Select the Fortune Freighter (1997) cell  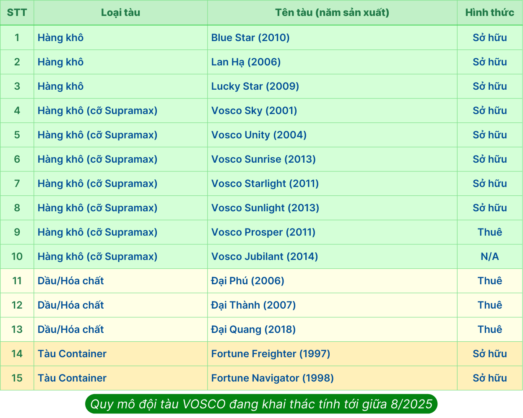click(x=271, y=354)
